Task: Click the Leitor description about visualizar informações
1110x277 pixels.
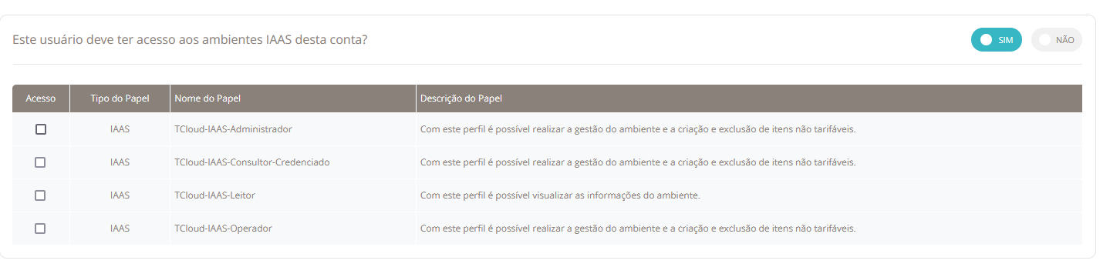Action: [560, 195]
